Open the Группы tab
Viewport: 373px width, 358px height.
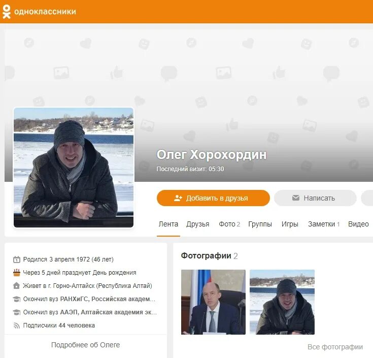pyautogui.click(x=260, y=224)
